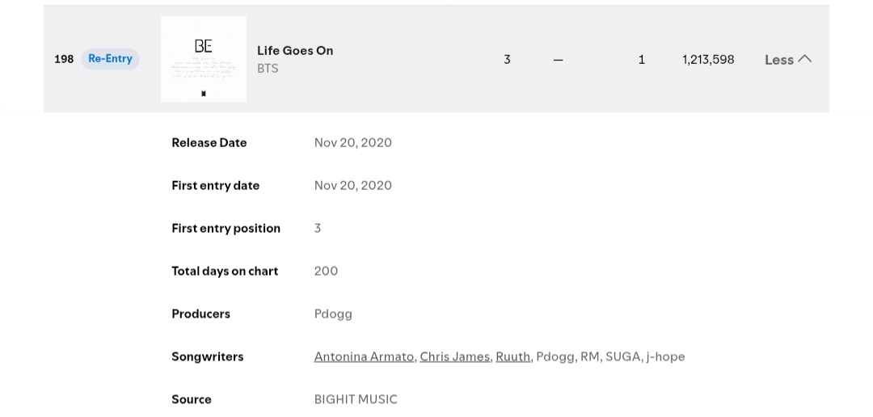
Task: Click the First entry date value
Action: 352,185
